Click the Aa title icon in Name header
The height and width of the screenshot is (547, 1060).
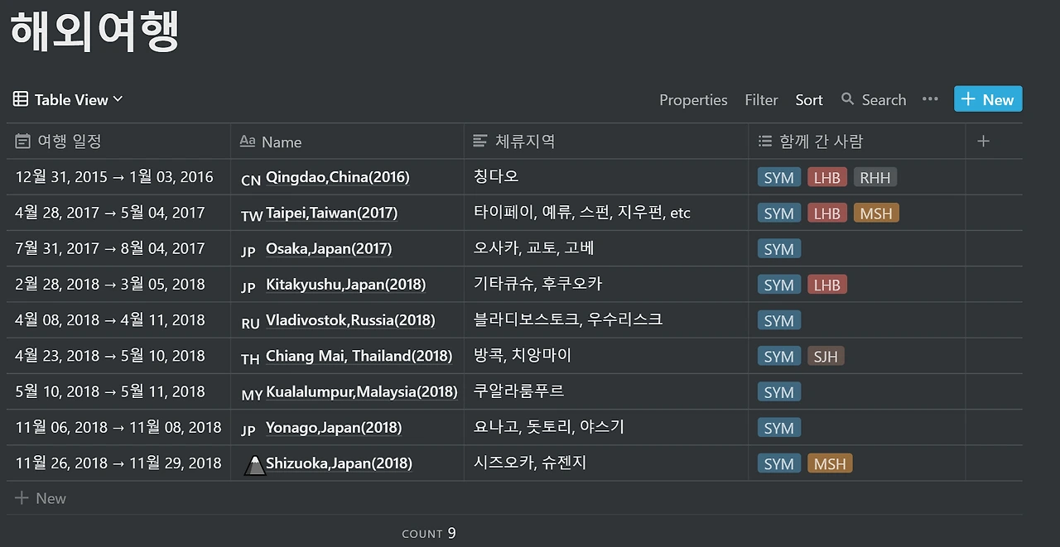coord(247,142)
